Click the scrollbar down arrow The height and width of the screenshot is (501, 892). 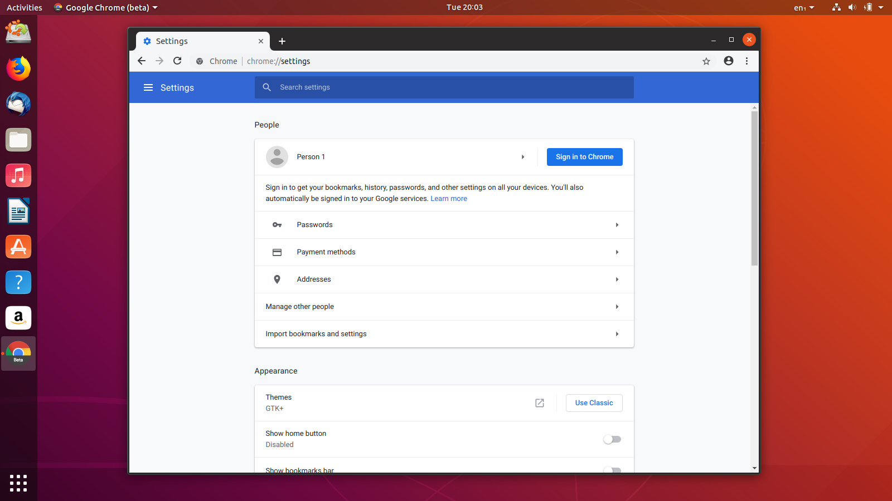click(754, 468)
